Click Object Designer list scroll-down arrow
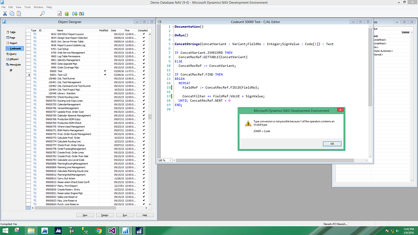The image size is (418, 235). coord(150,204)
